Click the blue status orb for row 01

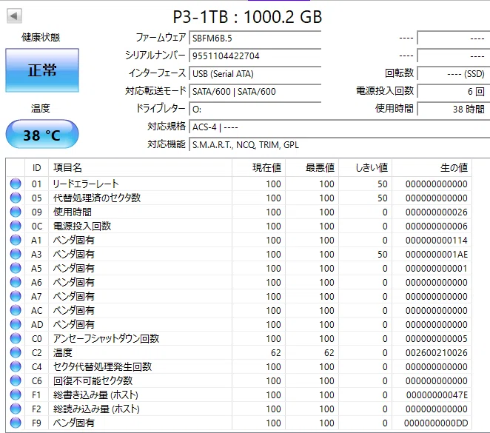click(x=16, y=184)
